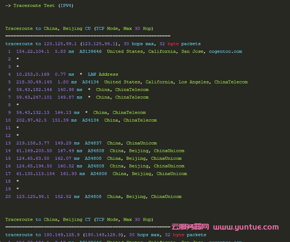The image size is (290, 242).
Task: Click IP address 154.22.104.1 on hop 1
Action: coord(33,51)
